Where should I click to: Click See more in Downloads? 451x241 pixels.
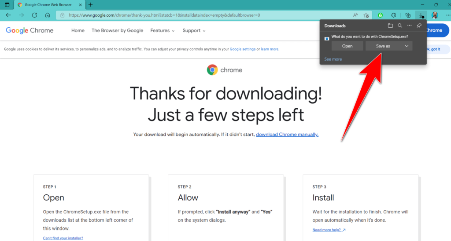pos(333,59)
